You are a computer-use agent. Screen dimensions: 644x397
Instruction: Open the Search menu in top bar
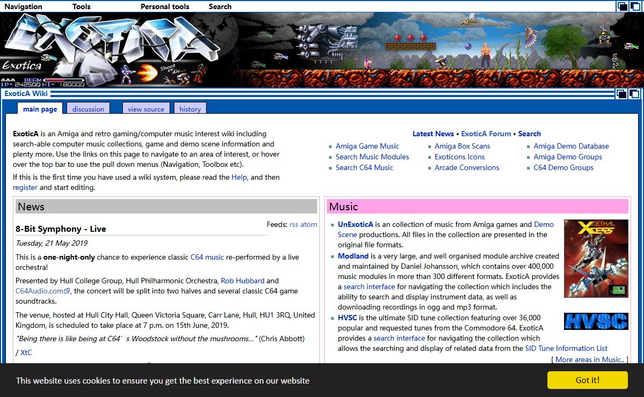[x=220, y=6]
